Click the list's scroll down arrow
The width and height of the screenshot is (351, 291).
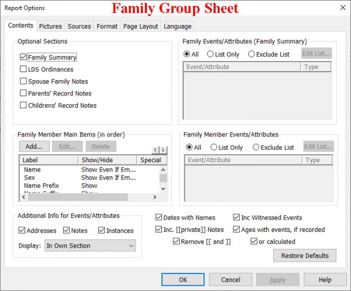point(163,189)
